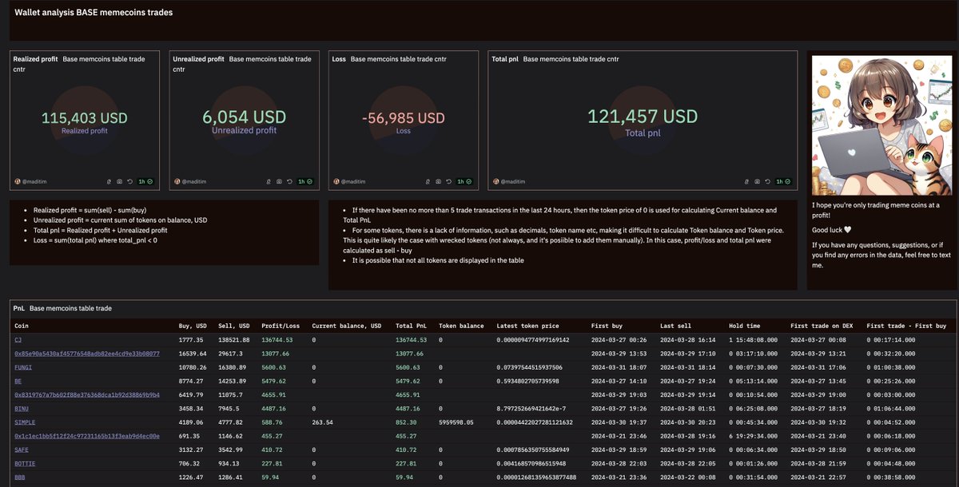Sort by Current balance, USD column
Image resolution: width=959 pixels, height=487 pixels.
(x=347, y=326)
